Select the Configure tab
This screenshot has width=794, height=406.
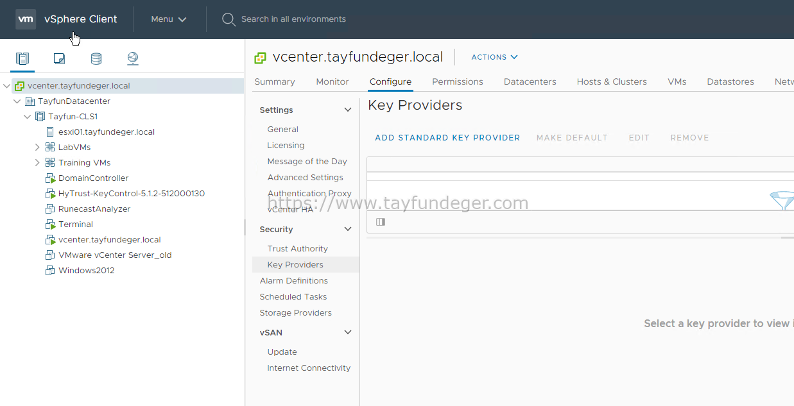(390, 81)
